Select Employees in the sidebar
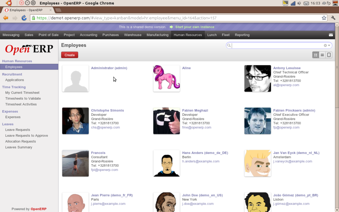Viewport: 339px width, 212px height. pyautogui.click(x=29, y=67)
